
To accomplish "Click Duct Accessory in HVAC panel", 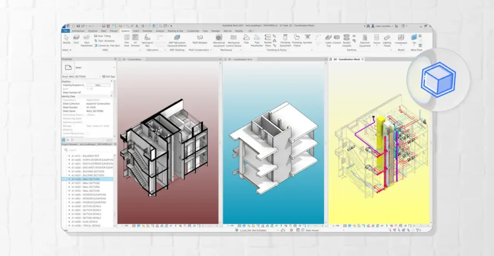I will [104, 40].
